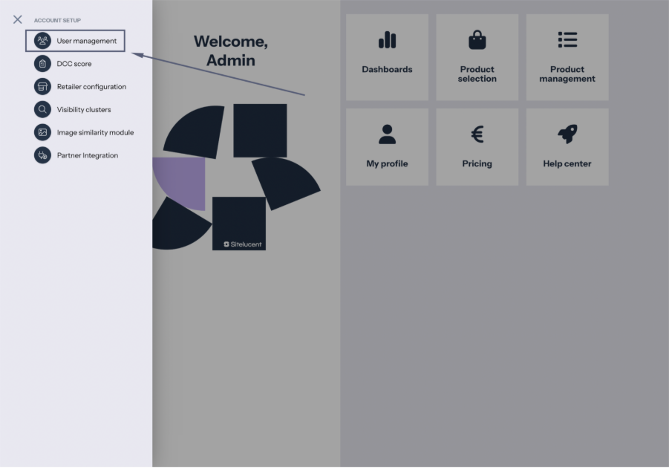669x468 pixels.
Task: Click the Partner Integration plug icon
Action: pyautogui.click(x=42, y=155)
